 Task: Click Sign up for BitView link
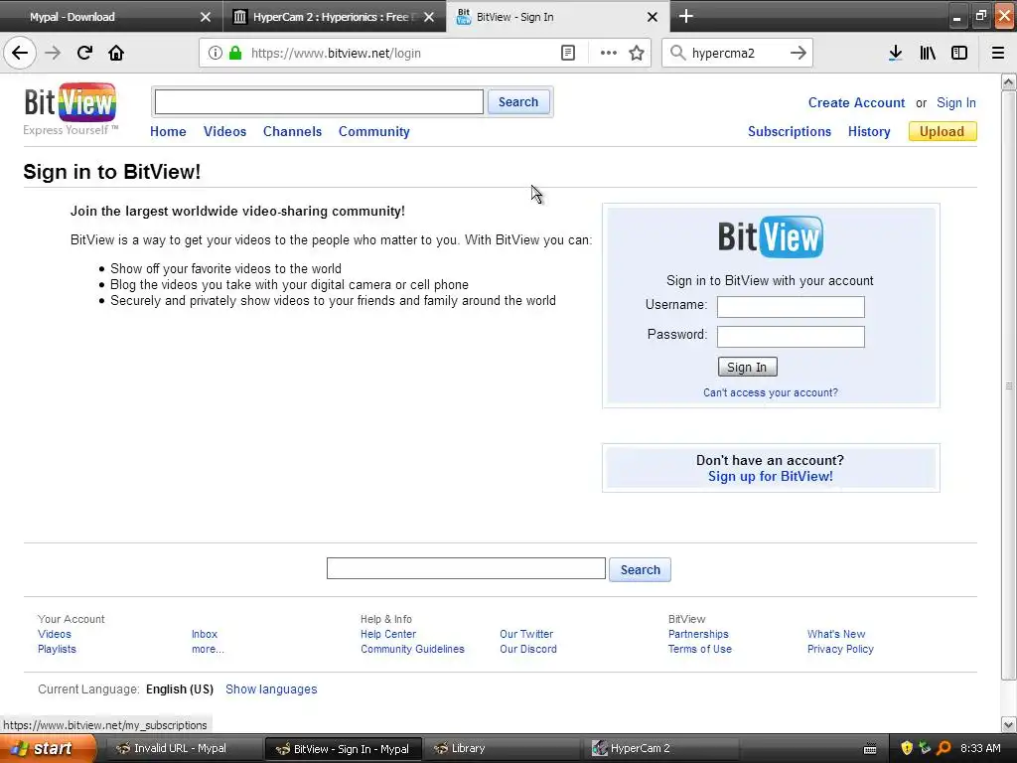[771, 476]
